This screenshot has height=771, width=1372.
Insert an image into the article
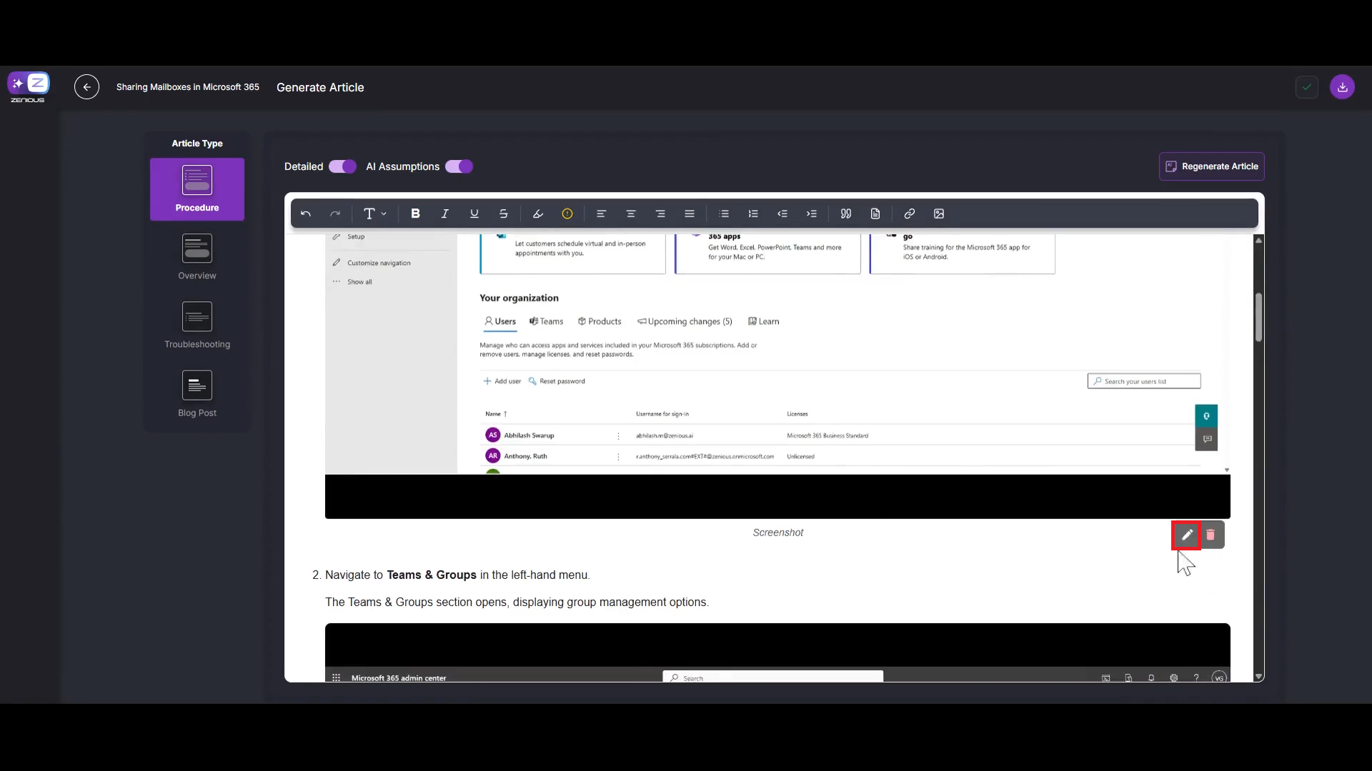click(x=939, y=213)
